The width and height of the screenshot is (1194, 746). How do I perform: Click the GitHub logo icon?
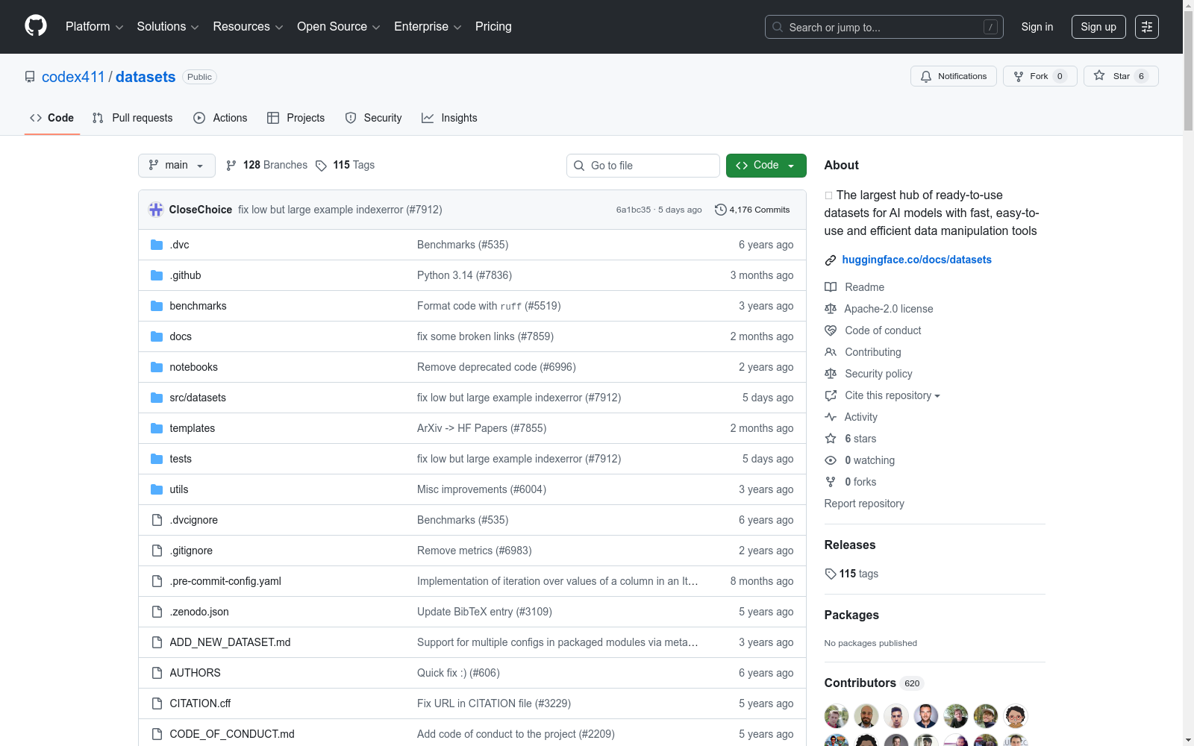[x=36, y=26]
